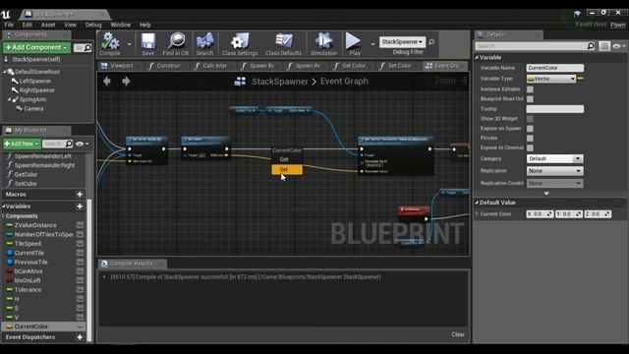Click the Unreal Engine logo icon
Image resolution: width=629 pixels, height=354 pixels.
6,15
